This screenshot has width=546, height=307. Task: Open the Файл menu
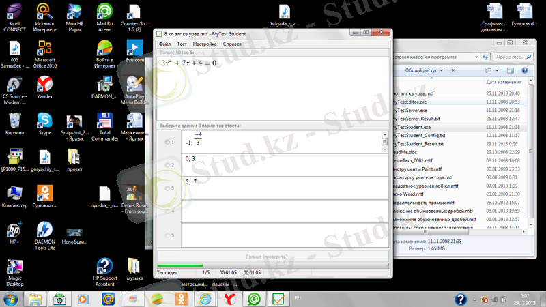(x=164, y=44)
